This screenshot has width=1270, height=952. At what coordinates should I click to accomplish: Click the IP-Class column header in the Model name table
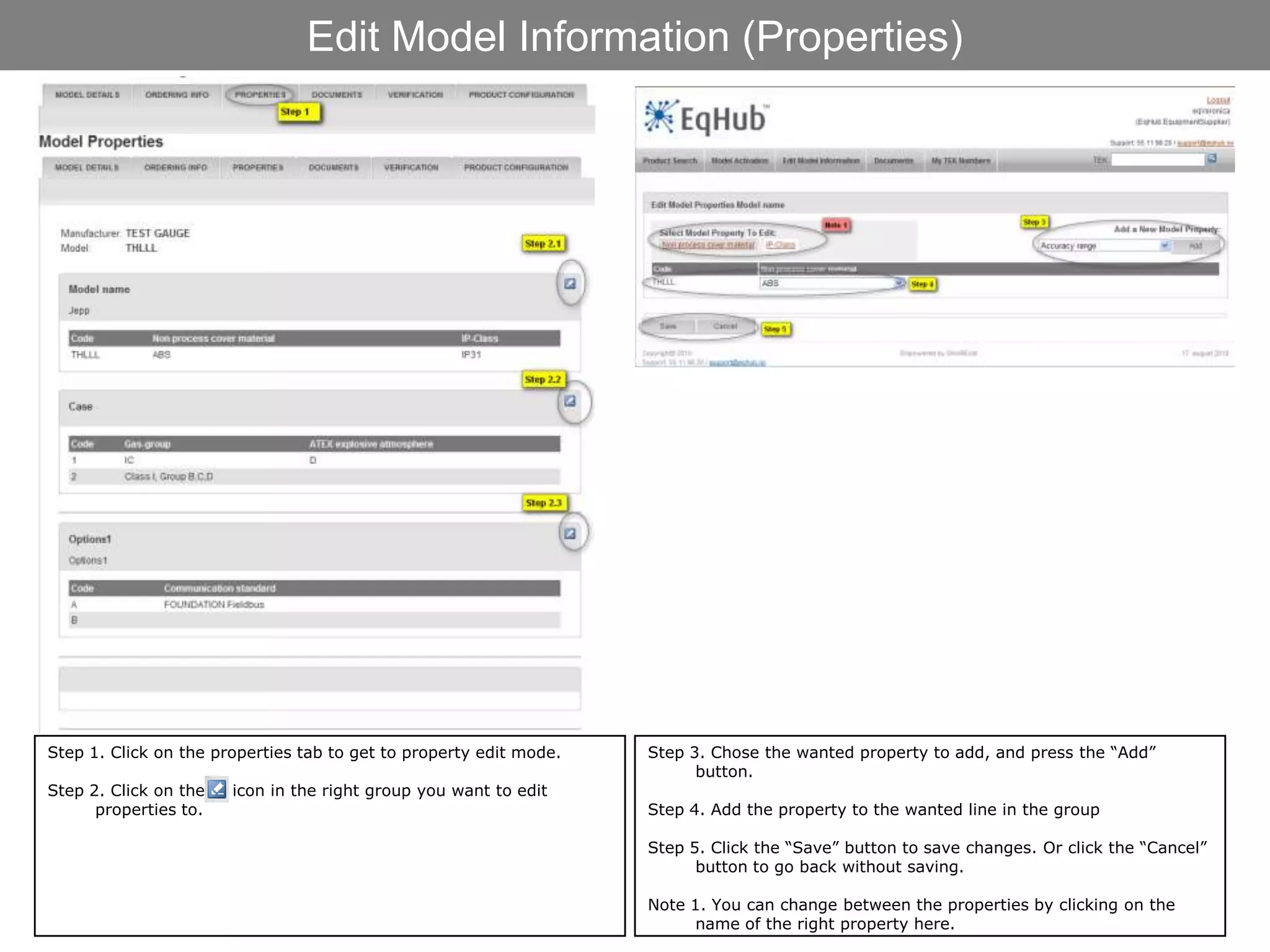479,338
